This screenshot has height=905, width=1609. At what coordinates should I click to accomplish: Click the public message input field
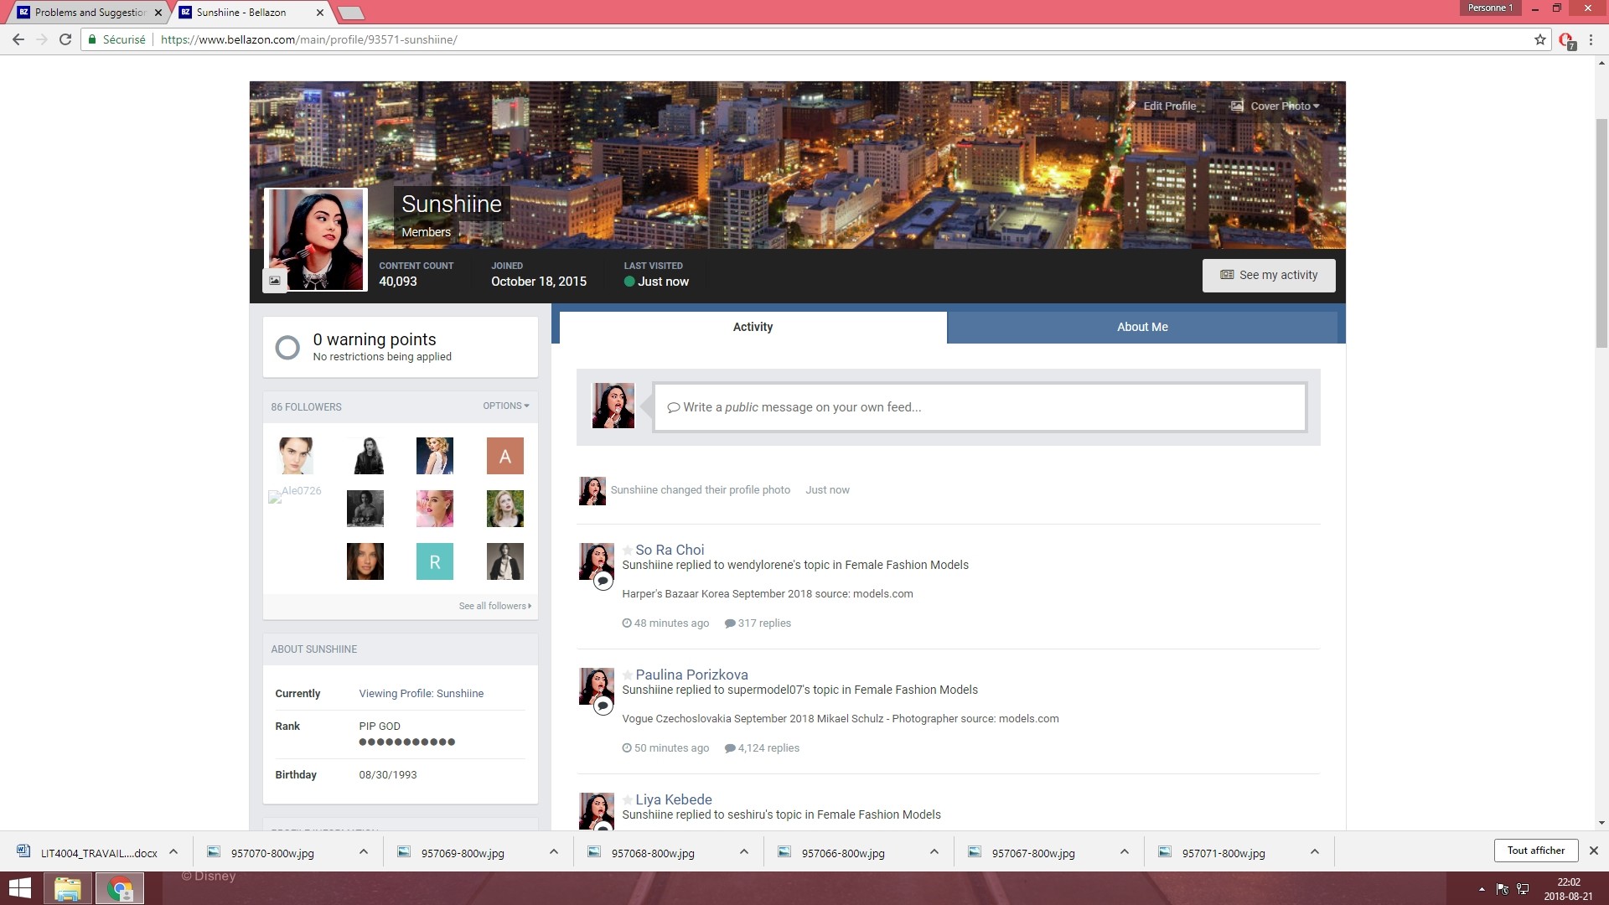click(979, 407)
